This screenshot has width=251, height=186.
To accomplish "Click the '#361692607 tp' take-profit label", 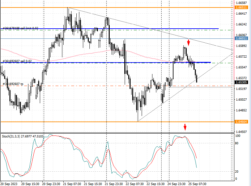I will [13, 84].
